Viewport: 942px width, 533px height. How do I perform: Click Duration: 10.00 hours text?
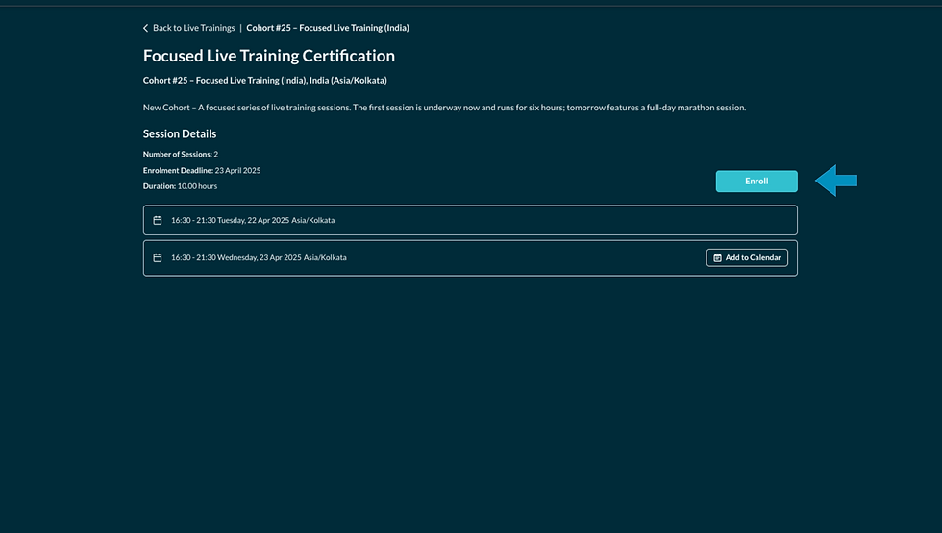pyautogui.click(x=181, y=186)
